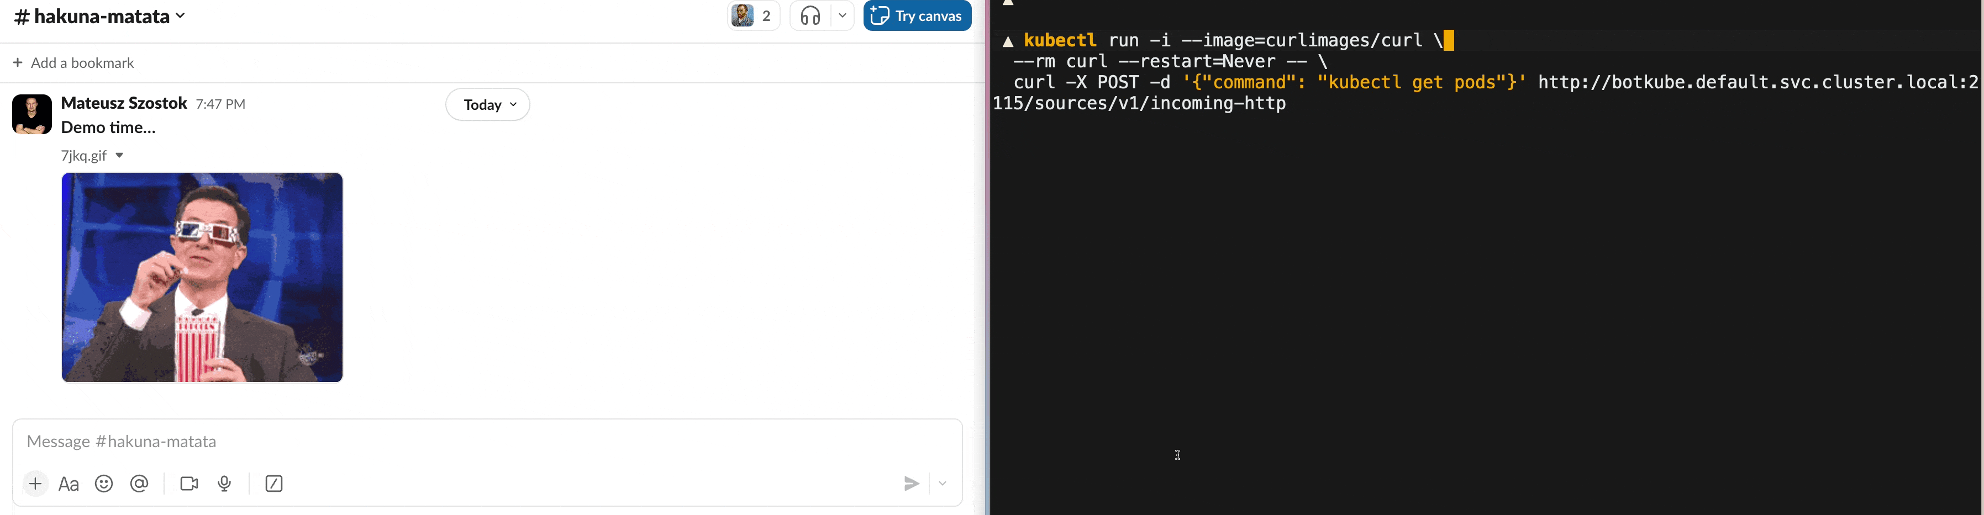Start a huddle with the headphones icon
The image size is (1984, 515).
point(809,15)
